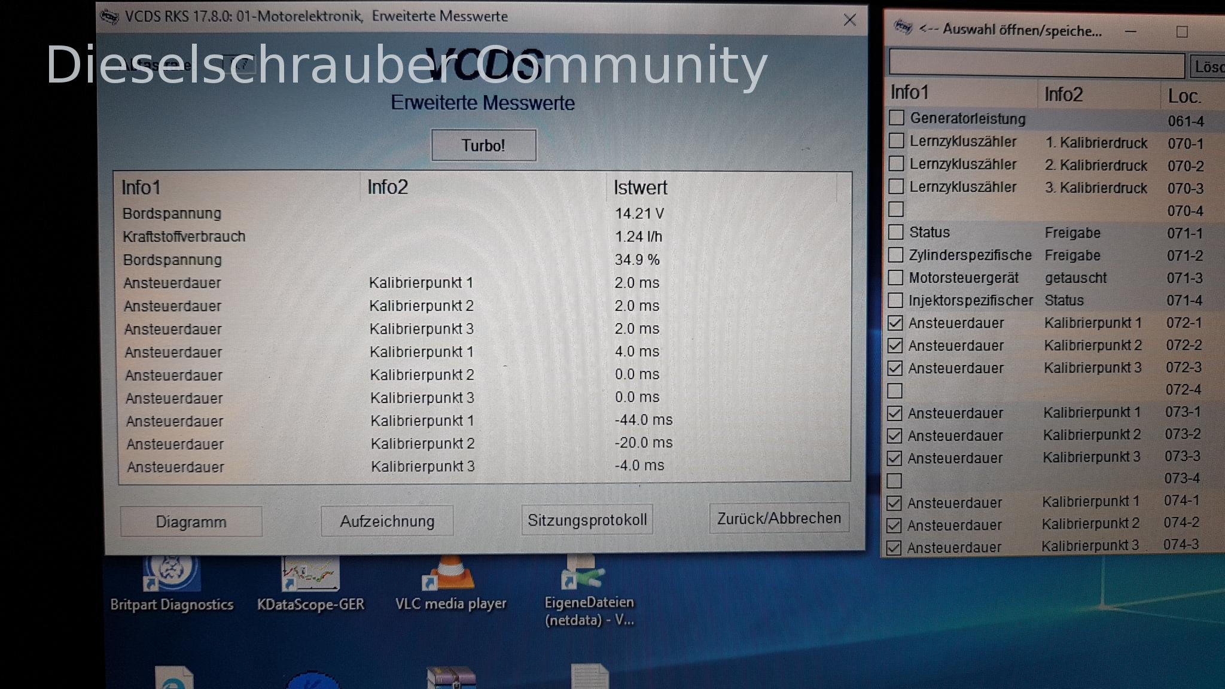Click the Istwert column header

tap(640, 188)
